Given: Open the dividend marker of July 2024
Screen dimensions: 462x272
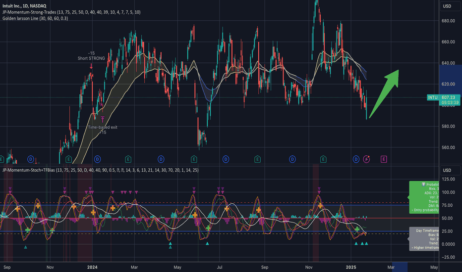Looking at the screenshot, I should click(226, 159).
